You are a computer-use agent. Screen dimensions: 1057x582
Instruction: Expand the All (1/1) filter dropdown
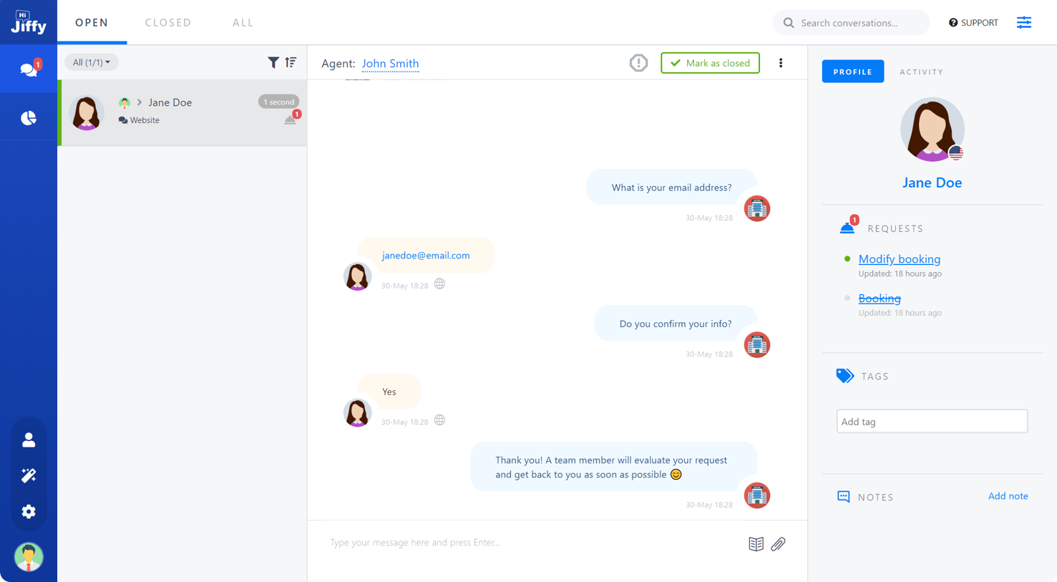pos(92,62)
